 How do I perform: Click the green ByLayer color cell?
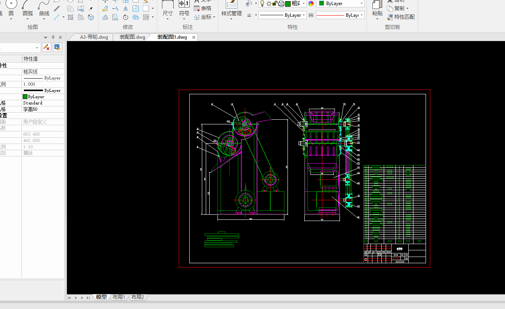coord(42,97)
